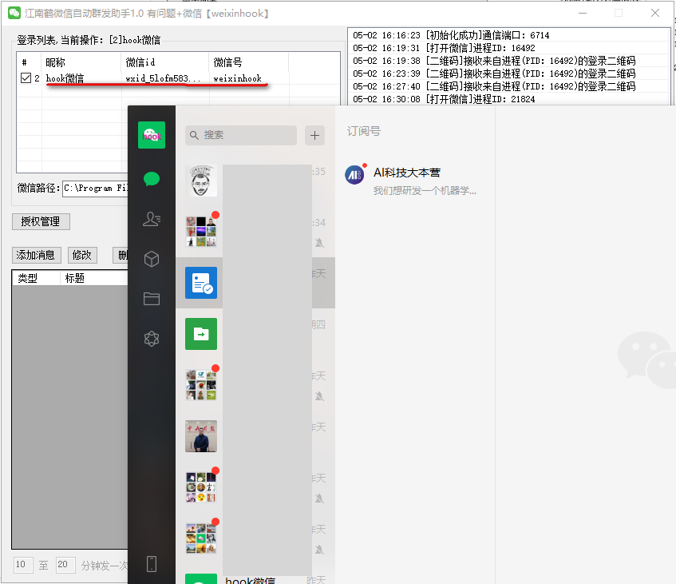Viewport: 676px width, 584px height.
Task: Click the WeChat search field
Action: point(241,135)
